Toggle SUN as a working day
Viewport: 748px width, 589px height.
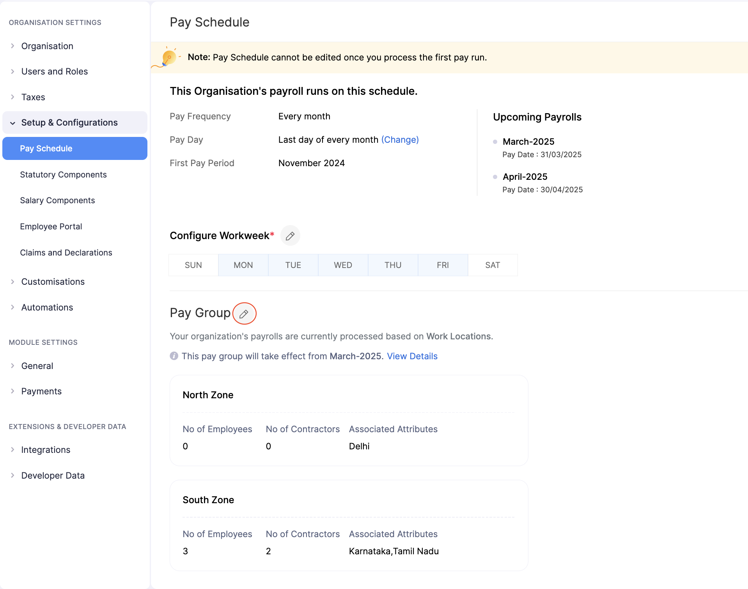(193, 265)
